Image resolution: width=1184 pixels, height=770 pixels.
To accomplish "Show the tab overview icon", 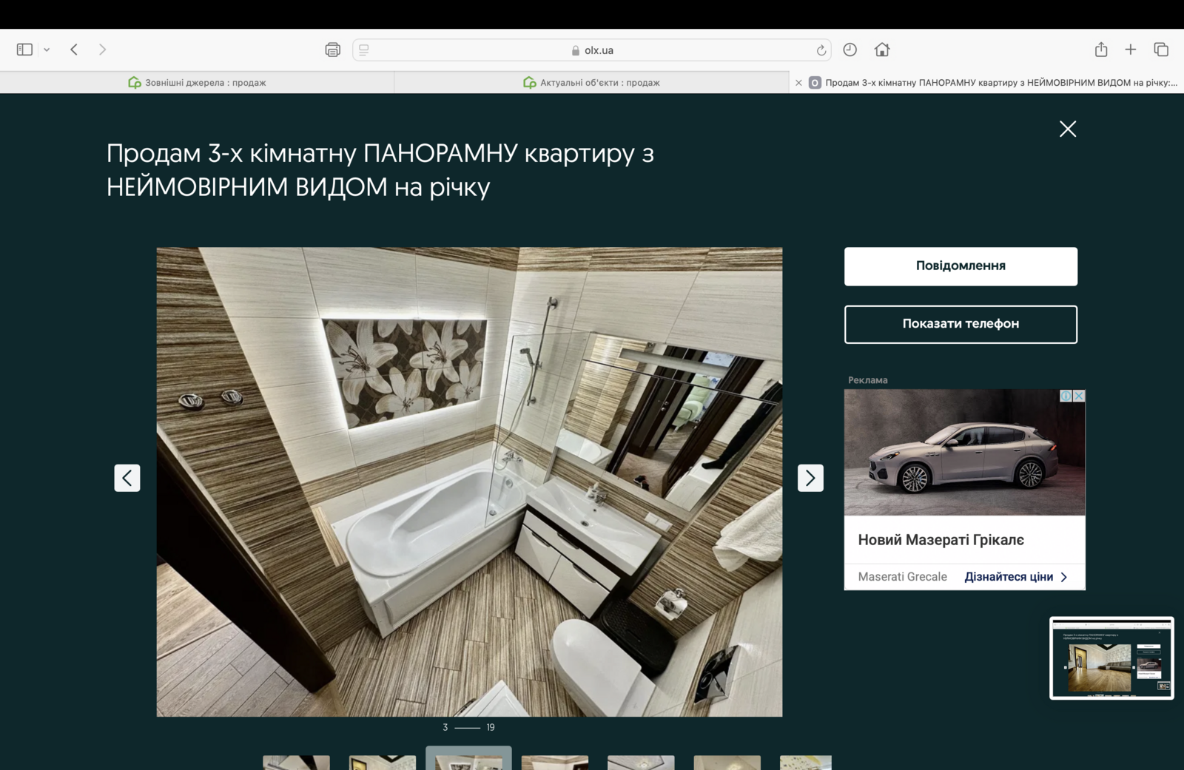I will (1160, 50).
